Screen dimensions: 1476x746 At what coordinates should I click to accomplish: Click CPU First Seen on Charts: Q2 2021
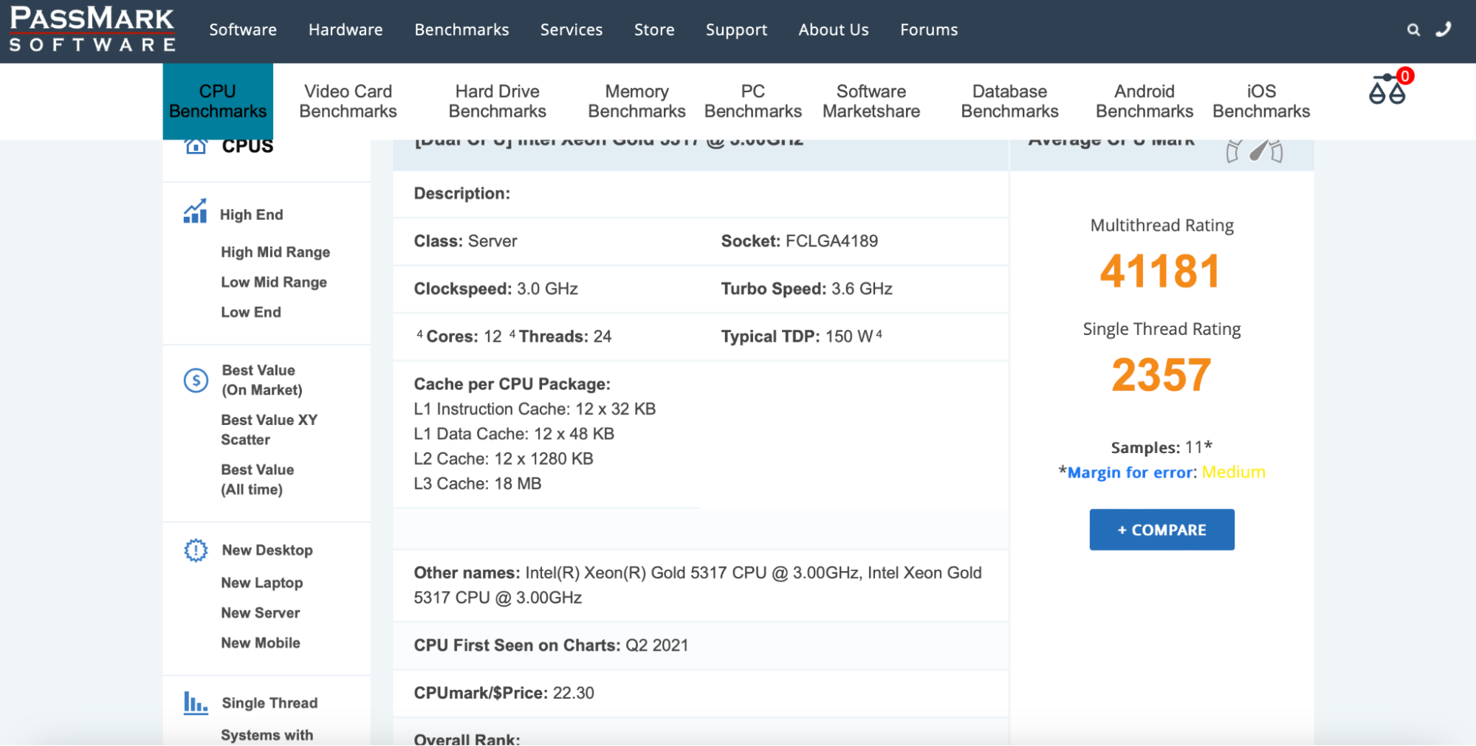coord(551,646)
